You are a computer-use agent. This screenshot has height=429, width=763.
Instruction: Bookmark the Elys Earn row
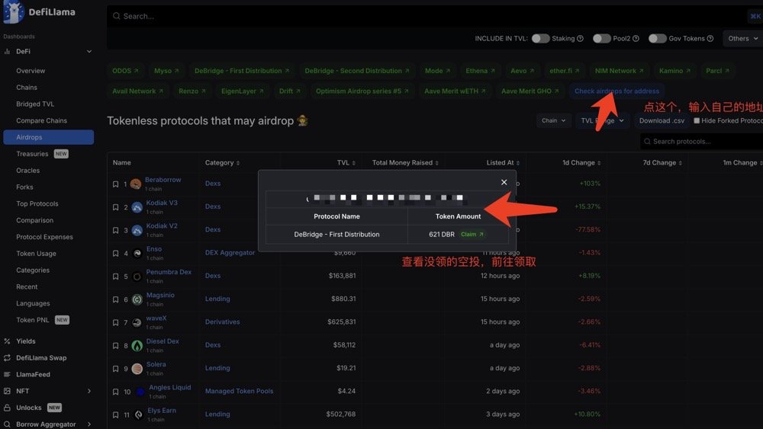115,415
